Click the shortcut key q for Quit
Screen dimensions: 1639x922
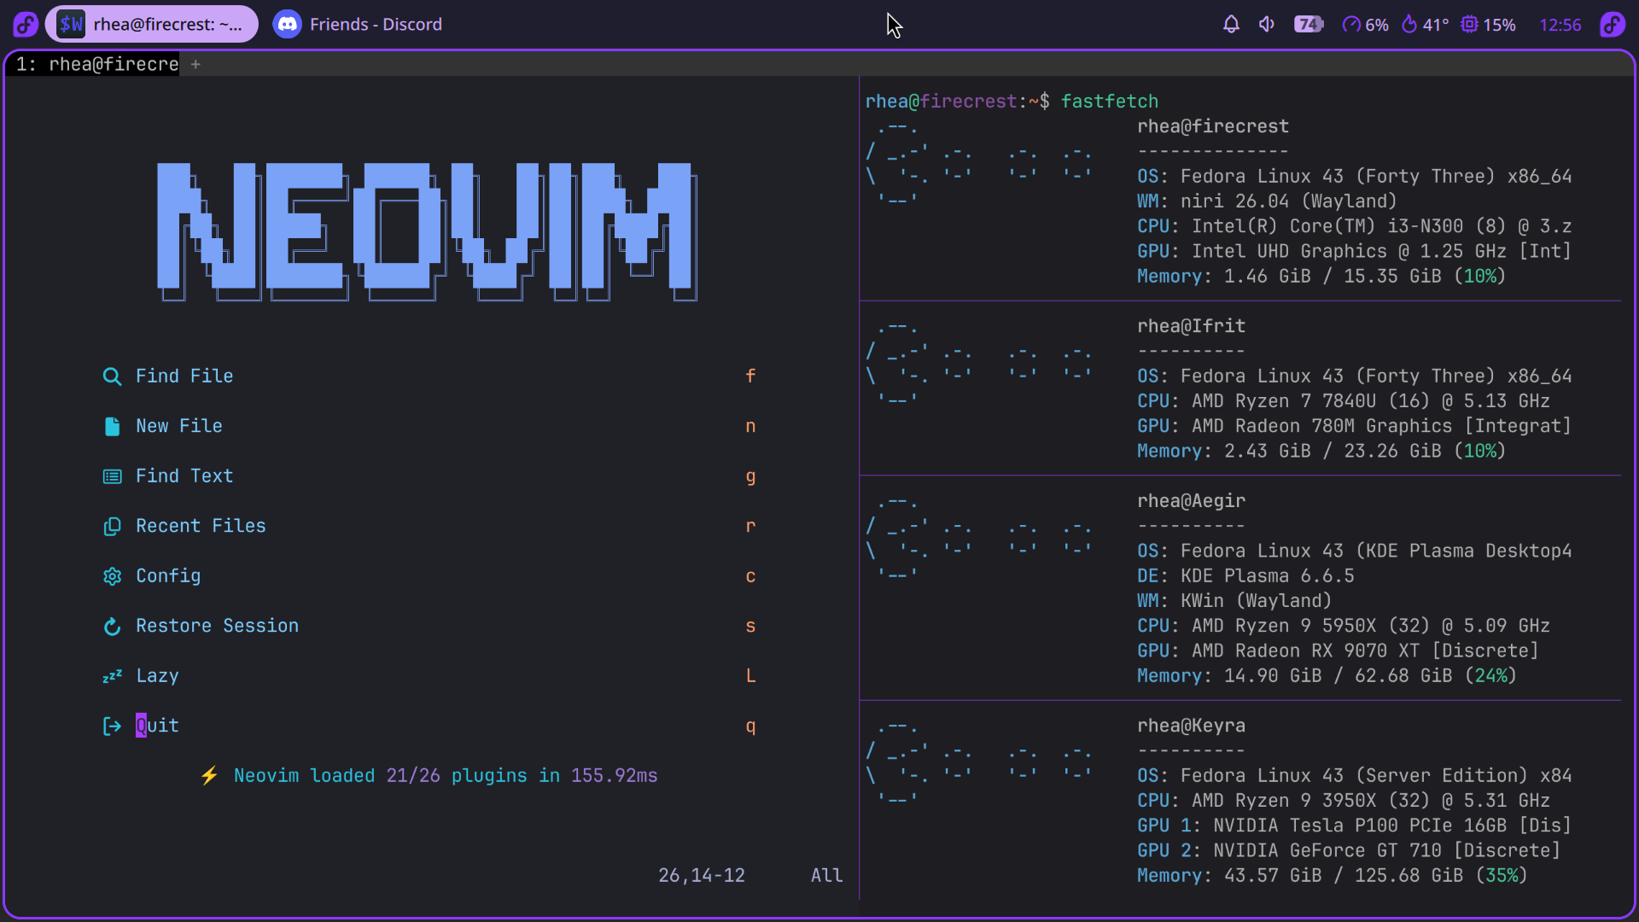[750, 726]
